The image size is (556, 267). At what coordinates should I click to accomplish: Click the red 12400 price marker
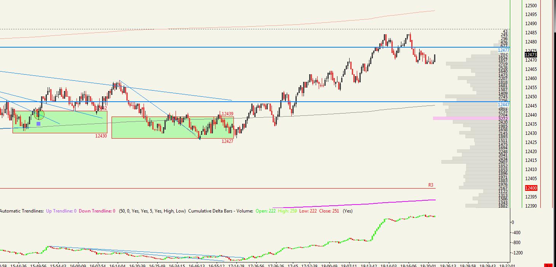tap(531, 188)
